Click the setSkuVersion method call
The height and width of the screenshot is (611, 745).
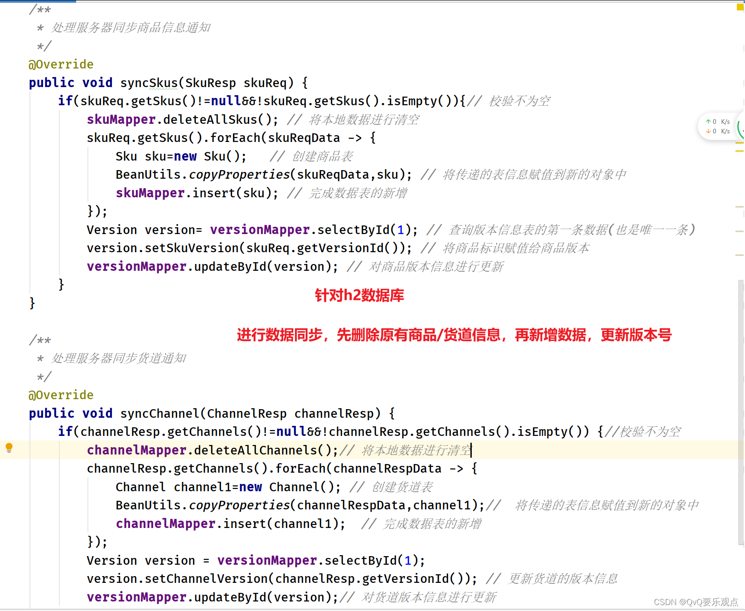[x=192, y=248]
